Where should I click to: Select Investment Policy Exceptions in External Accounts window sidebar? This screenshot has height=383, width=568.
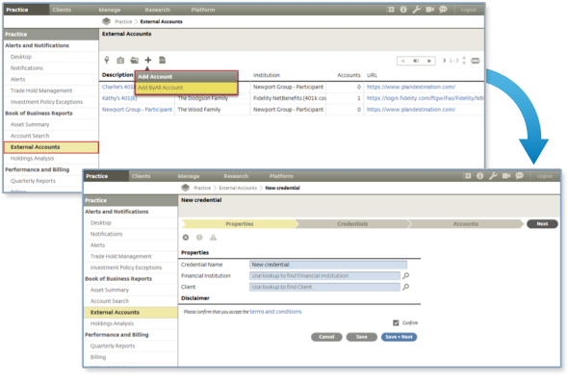point(46,102)
